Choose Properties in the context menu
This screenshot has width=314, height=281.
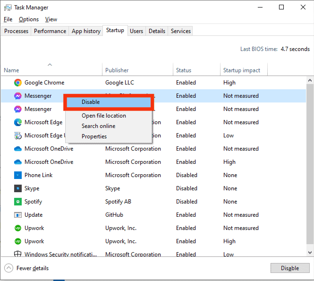point(109,136)
